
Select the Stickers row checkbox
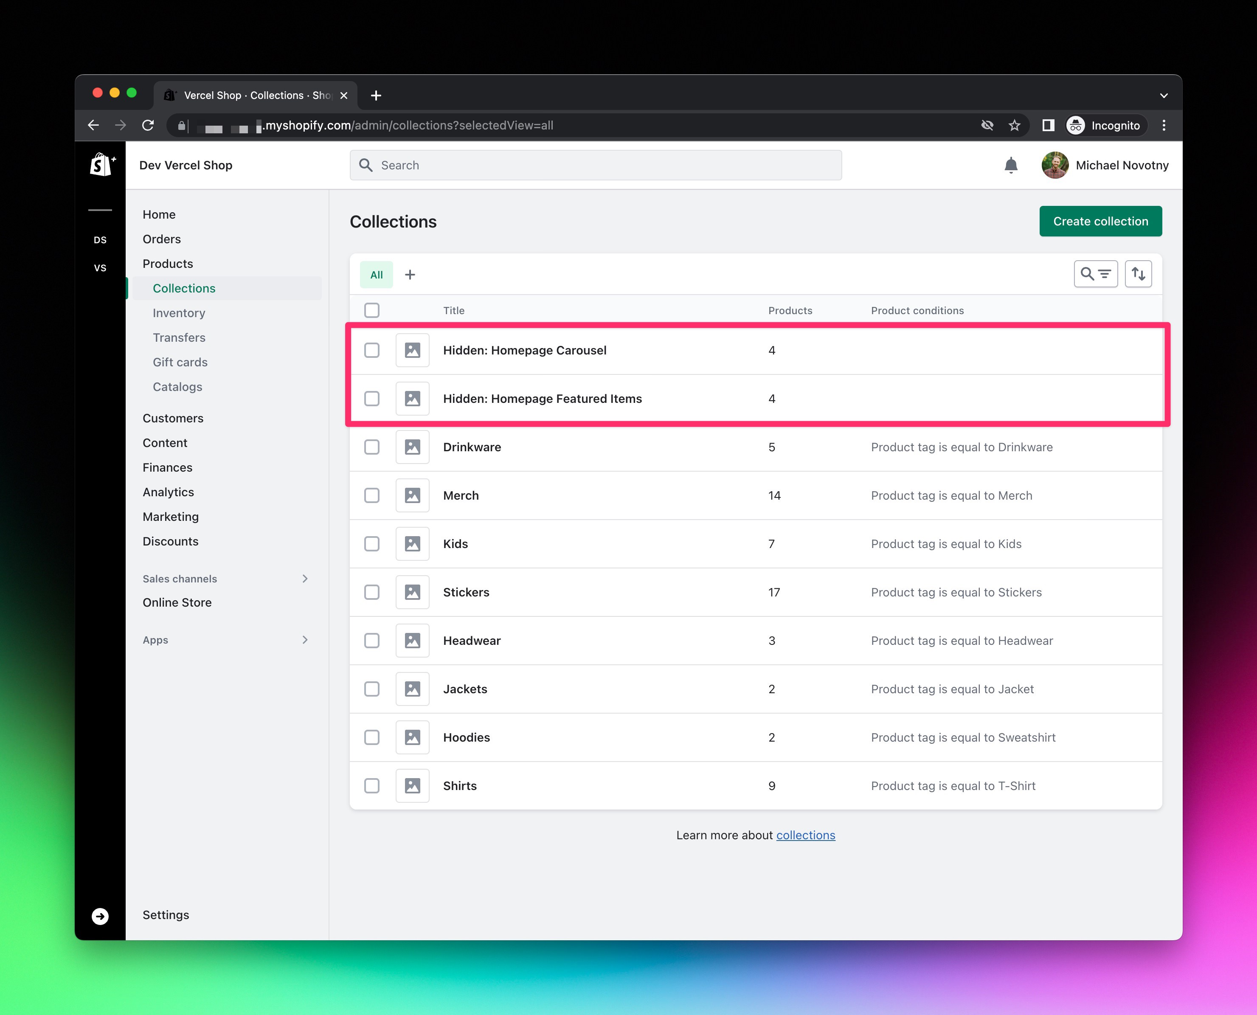point(372,592)
